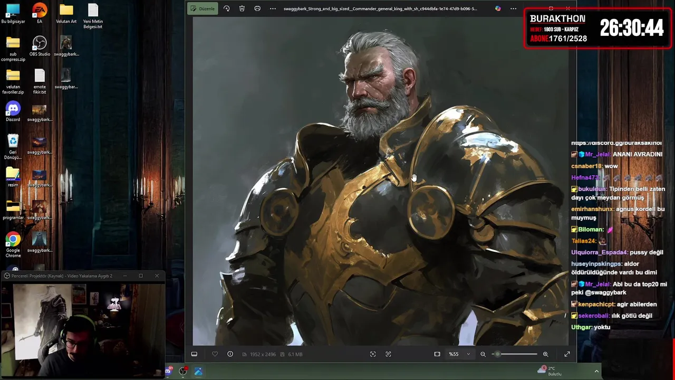Click the visual search scan icon
Viewport: 675px width, 380px height.
click(x=373, y=354)
